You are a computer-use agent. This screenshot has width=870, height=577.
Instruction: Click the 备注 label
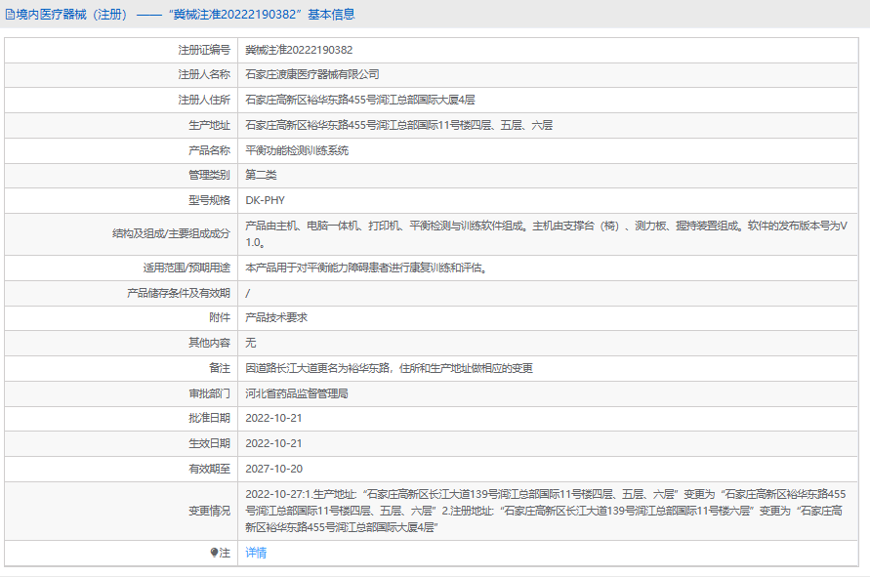coord(220,368)
